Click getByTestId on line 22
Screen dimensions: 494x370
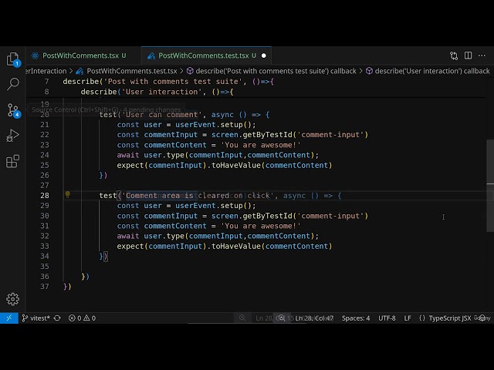pos(268,135)
